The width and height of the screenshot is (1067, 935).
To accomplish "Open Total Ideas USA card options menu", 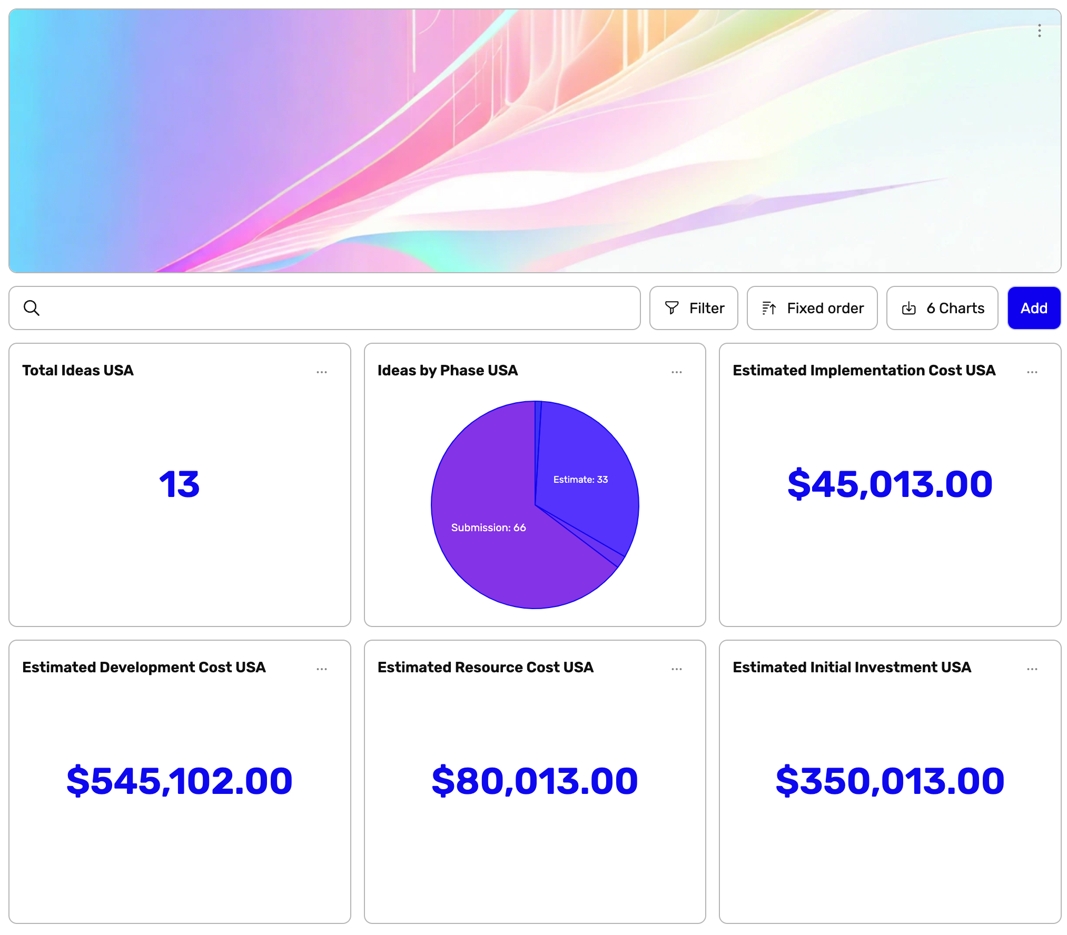I will tap(322, 372).
